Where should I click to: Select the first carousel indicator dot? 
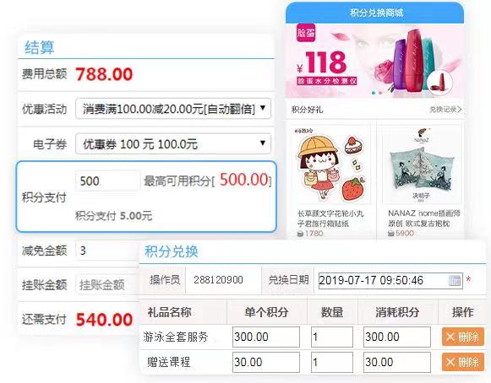coord(374,93)
